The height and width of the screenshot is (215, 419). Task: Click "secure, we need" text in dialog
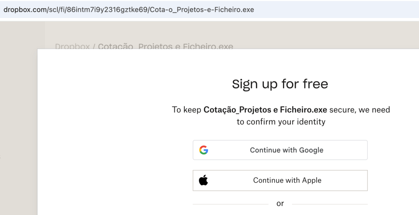coord(360,110)
